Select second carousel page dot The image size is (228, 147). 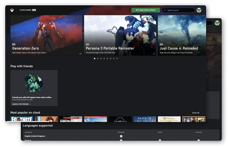(x=98, y=59)
